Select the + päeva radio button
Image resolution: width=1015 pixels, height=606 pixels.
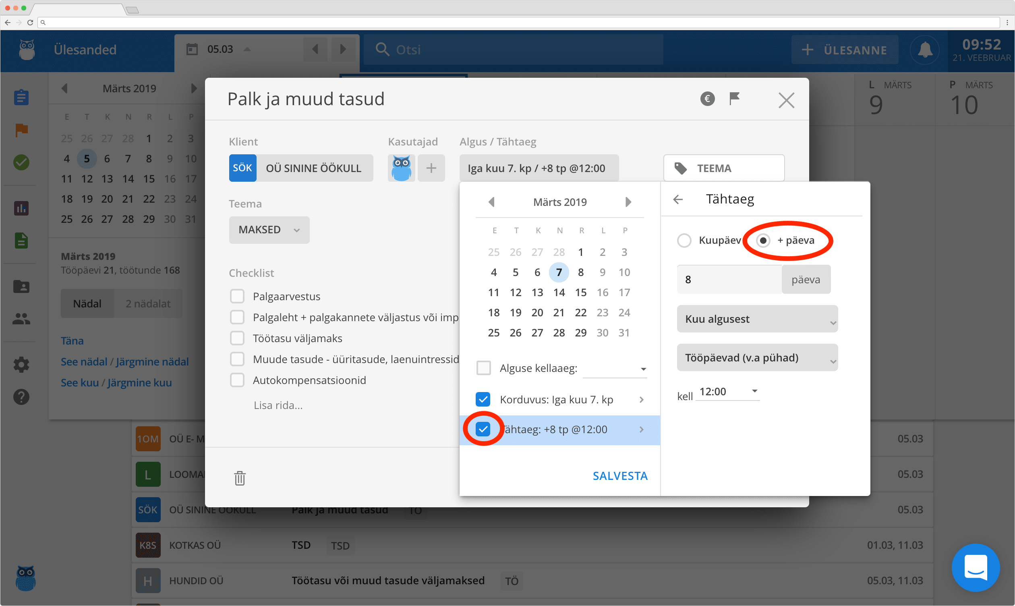(763, 240)
